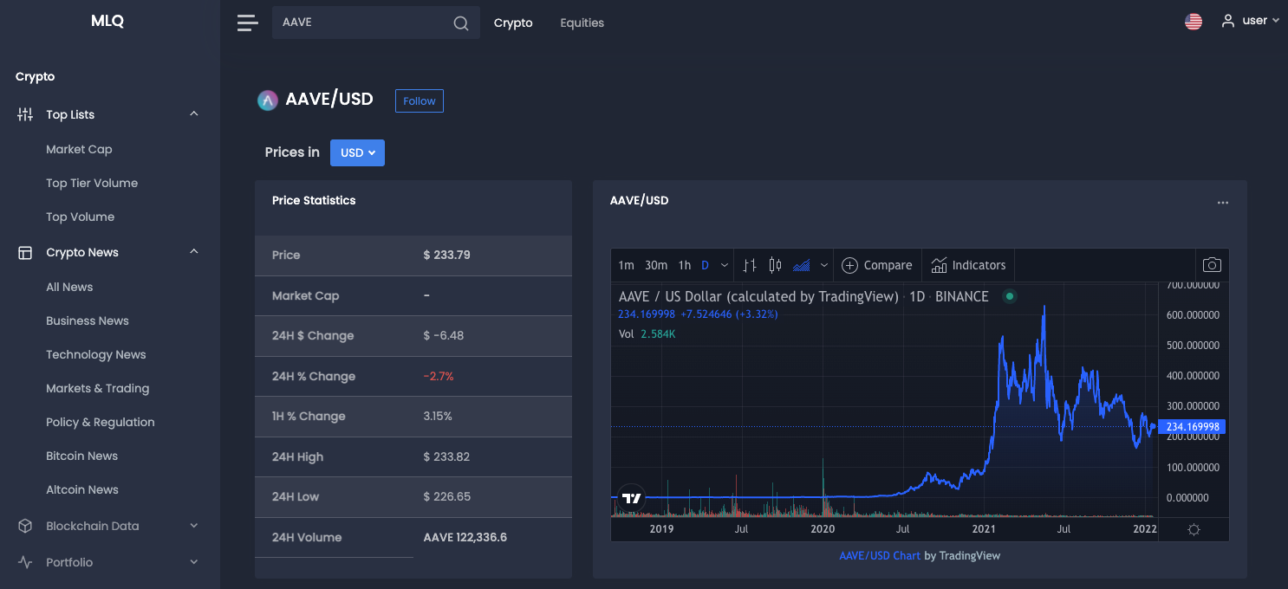Click the 24H Low value $ 226.65
This screenshot has height=589, width=1288.
tap(447, 496)
